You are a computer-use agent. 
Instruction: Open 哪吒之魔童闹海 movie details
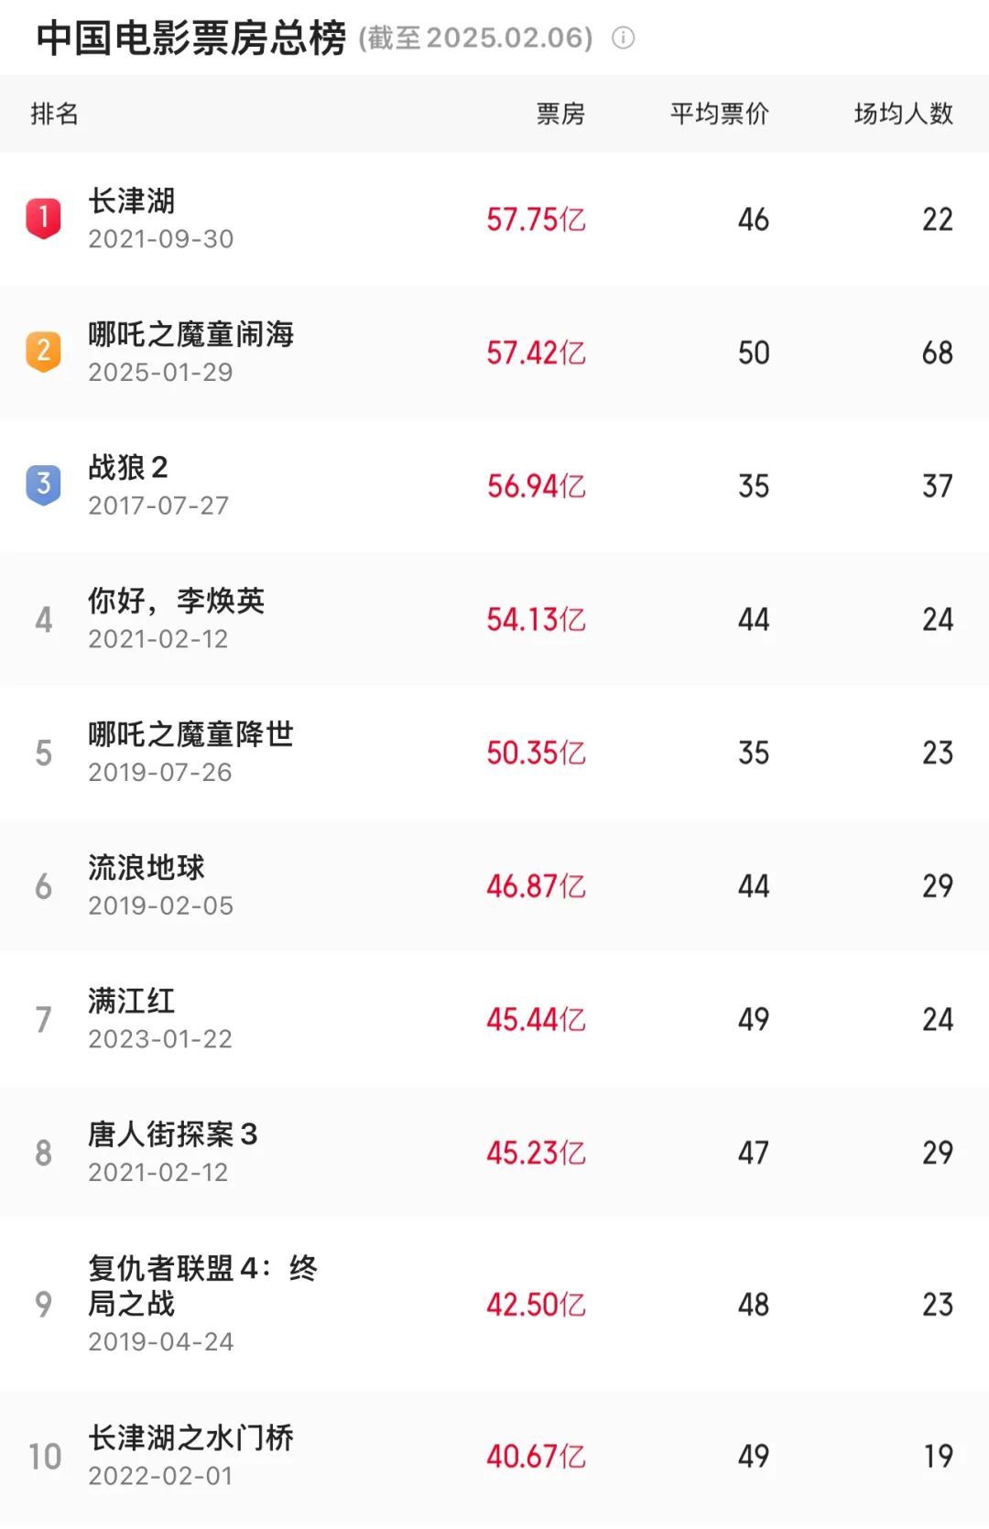coord(494,352)
